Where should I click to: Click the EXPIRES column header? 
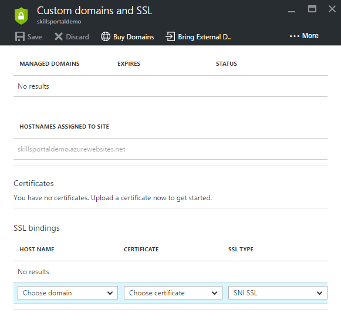click(129, 64)
